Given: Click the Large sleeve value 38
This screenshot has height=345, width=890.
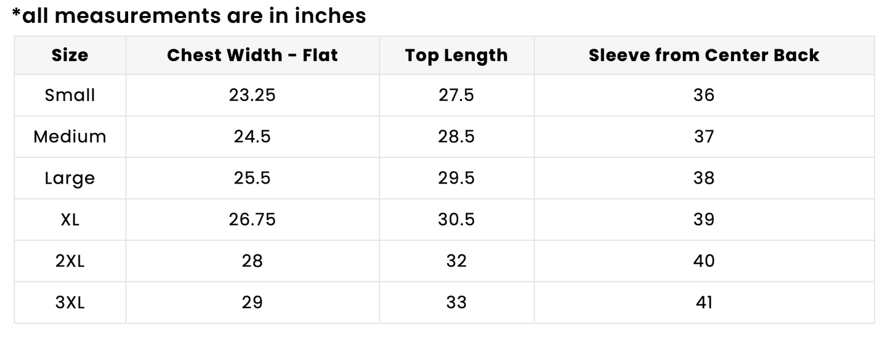Looking at the screenshot, I should 704,178.
